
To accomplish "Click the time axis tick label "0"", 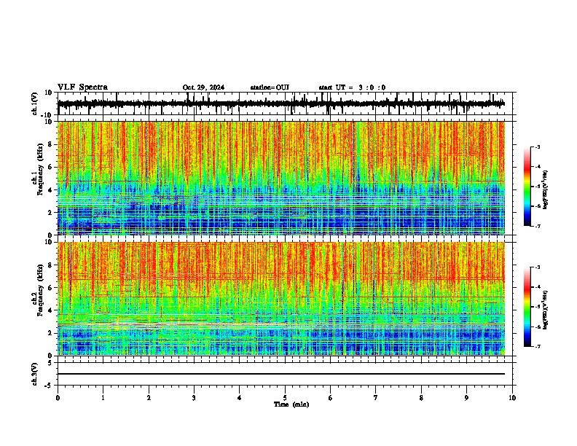I will click(x=58, y=398).
